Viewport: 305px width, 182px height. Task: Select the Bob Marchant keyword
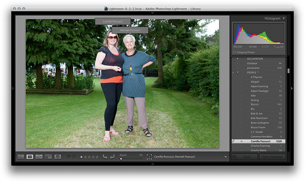point(259,118)
